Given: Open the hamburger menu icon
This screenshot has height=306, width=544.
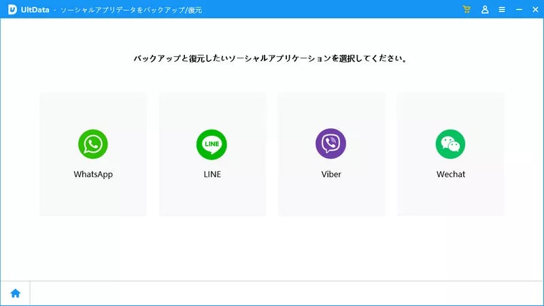Looking at the screenshot, I should tap(502, 9).
